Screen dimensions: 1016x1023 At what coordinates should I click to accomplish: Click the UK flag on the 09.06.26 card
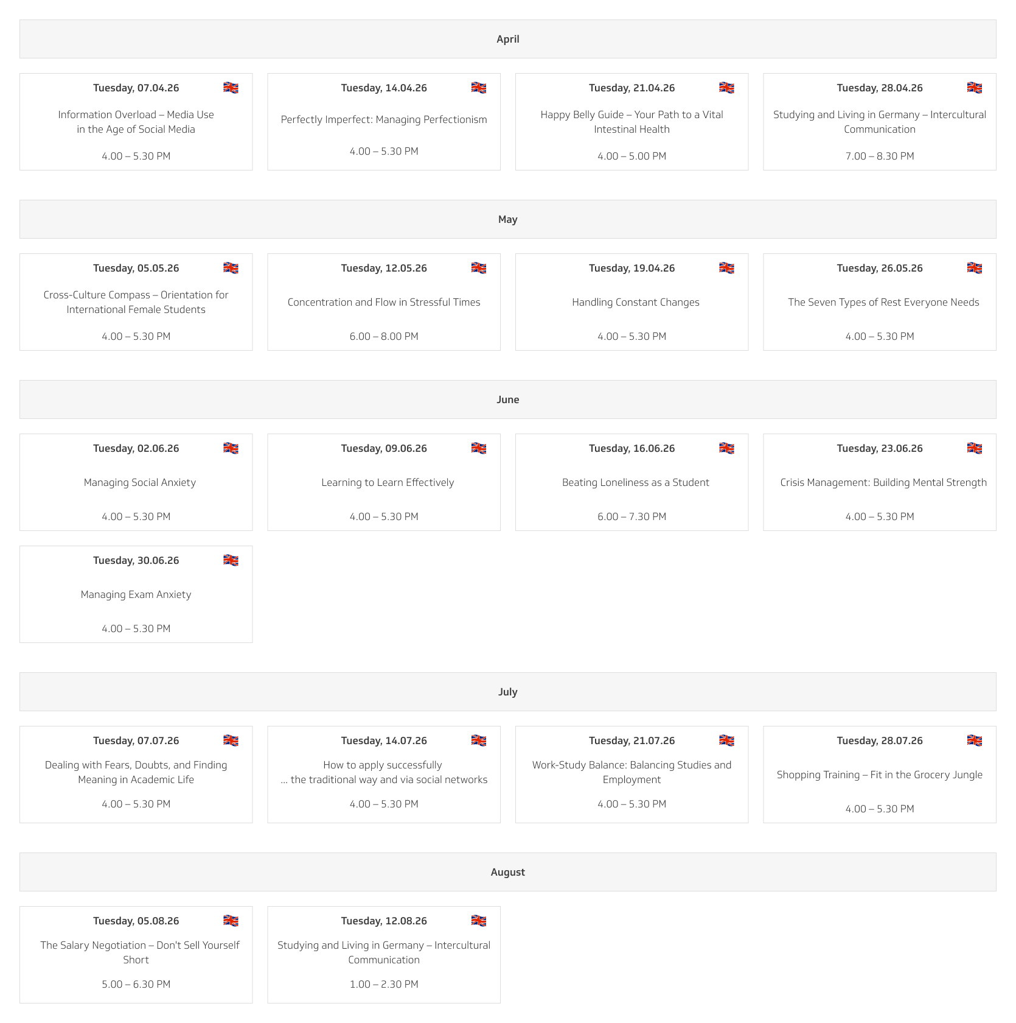479,448
